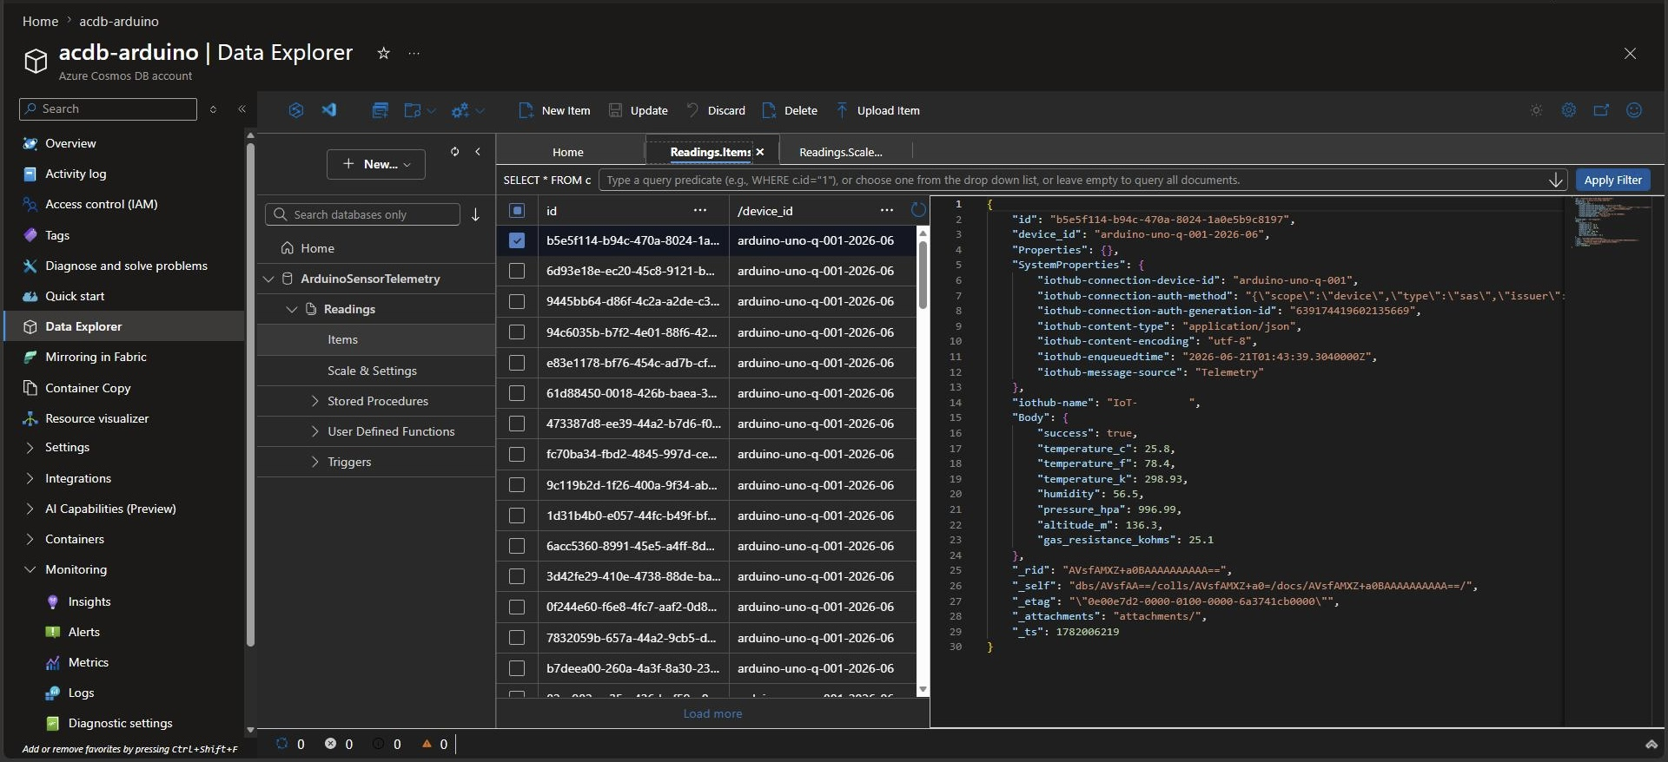The height and width of the screenshot is (762, 1668).
Task: Click New Item button
Action: (x=554, y=110)
